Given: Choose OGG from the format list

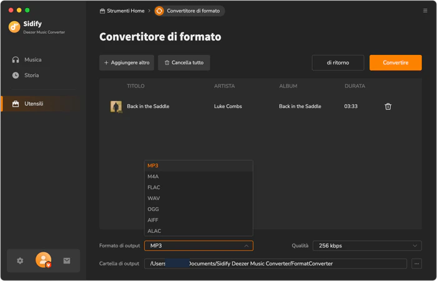Looking at the screenshot, I should 199,209.
